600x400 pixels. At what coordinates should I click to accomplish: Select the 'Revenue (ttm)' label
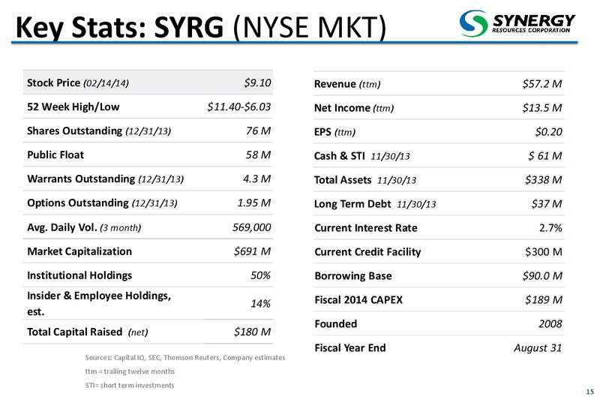pyautogui.click(x=347, y=84)
